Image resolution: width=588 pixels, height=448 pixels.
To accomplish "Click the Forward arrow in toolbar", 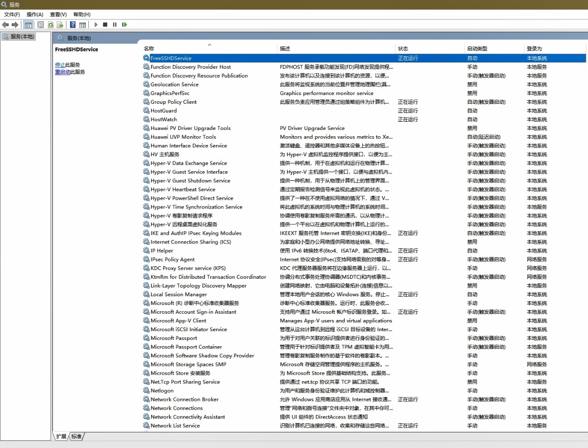I will point(15,25).
